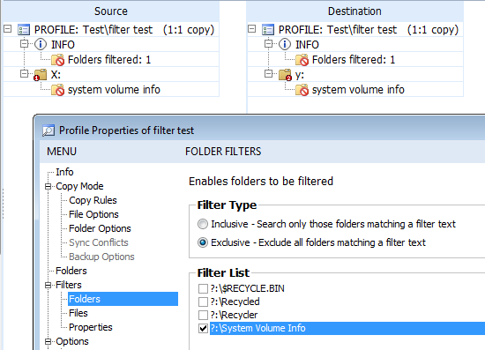Click the greyed Sync Conflicts item

[99, 242]
